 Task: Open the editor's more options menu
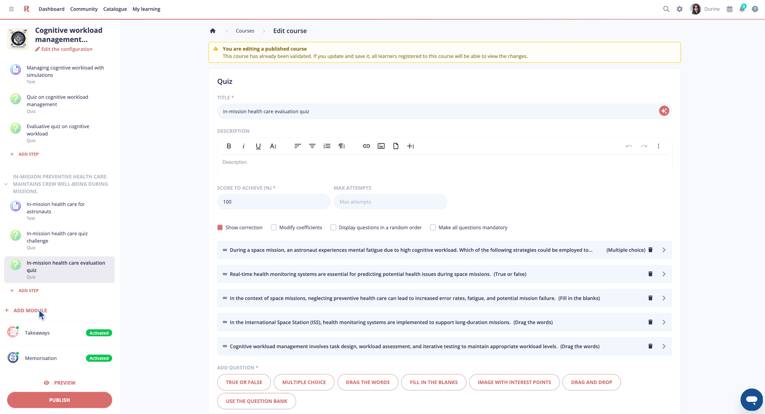659,146
